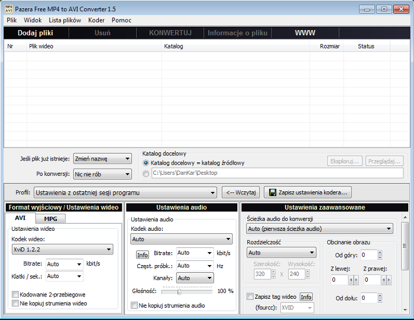
Task: Open audio Bitrate dropdown
Action: [x=195, y=253]
